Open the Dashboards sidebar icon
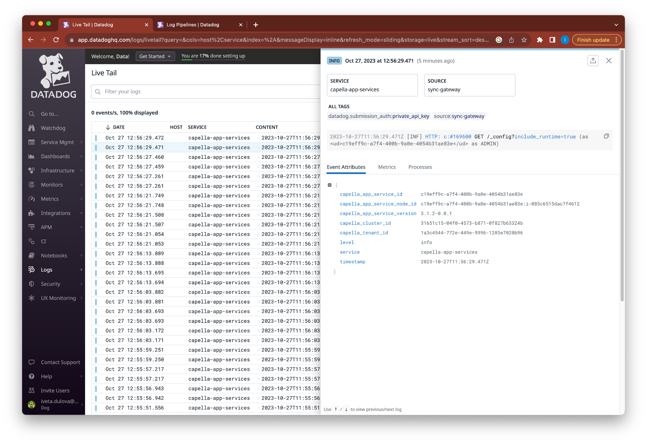The width and height of the screenshot is (647, 444). click(x=32, y=156)
